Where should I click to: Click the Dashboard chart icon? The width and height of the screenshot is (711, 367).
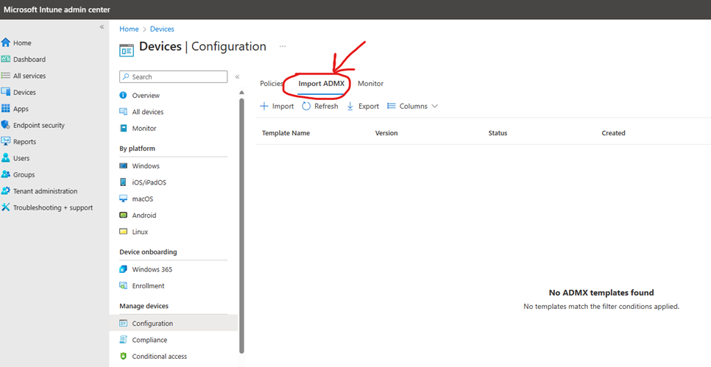click(5, 59)
